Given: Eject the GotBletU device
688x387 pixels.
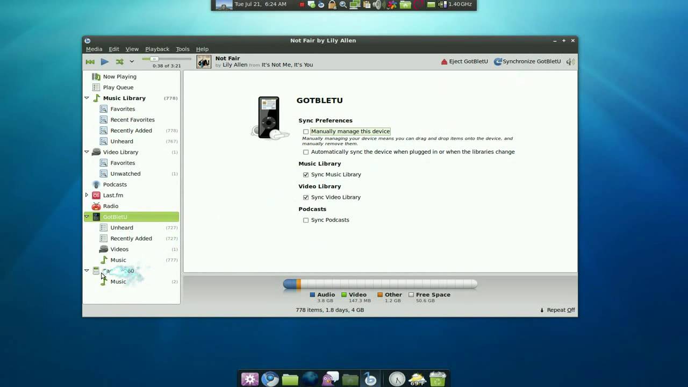Looking at the screenshot, I should pos(464,62).
